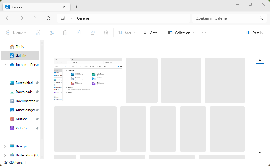Expand the Jochem - Personal OneDrive node
This screenshot has width=270, height=166.
5,65
